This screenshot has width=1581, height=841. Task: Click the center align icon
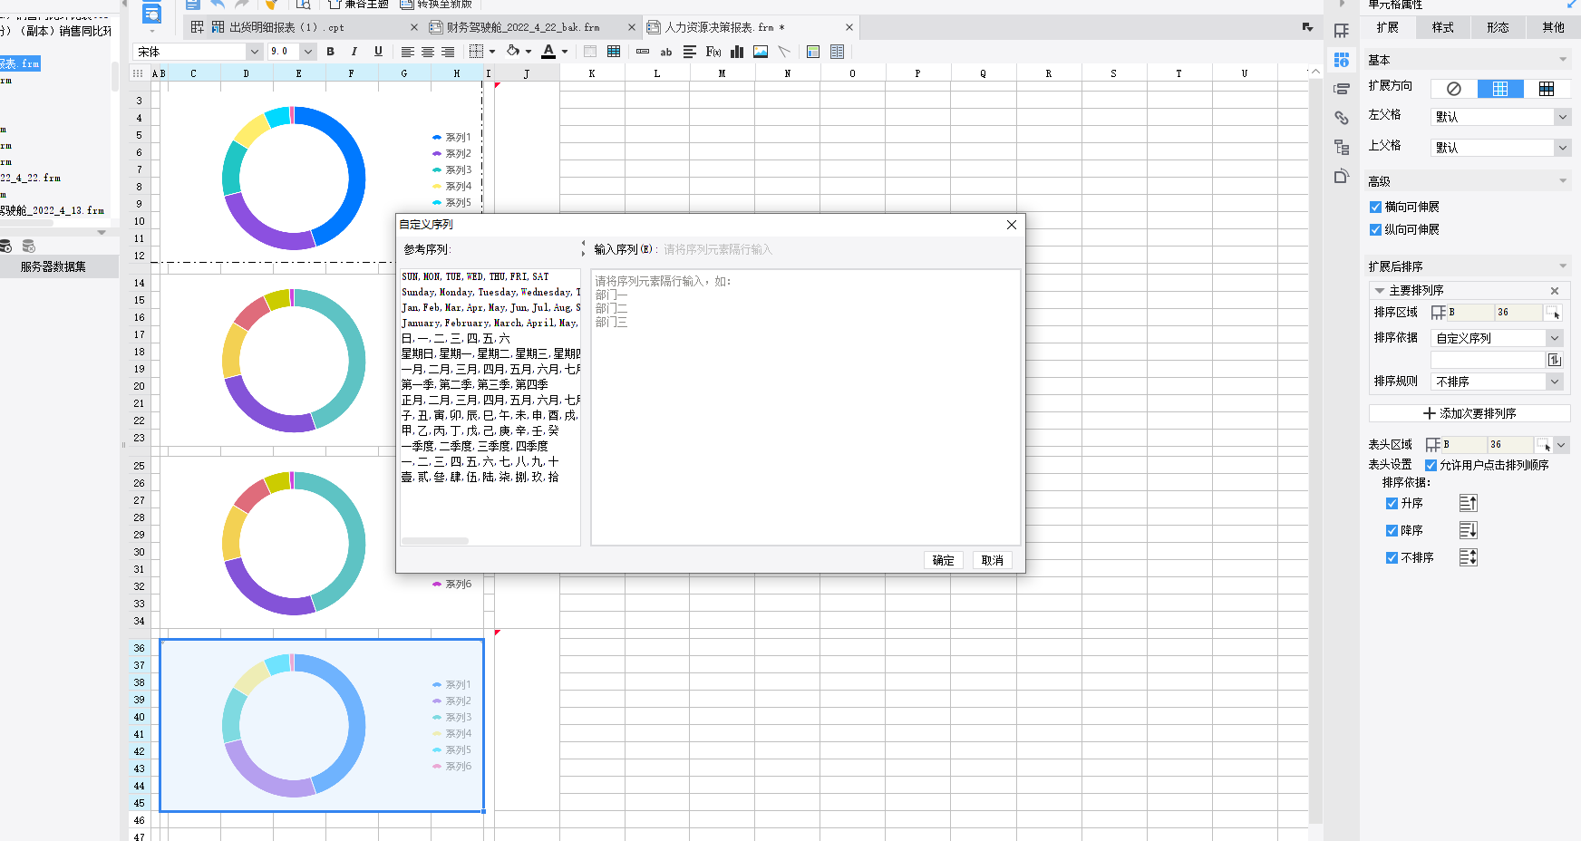(428, 52)
